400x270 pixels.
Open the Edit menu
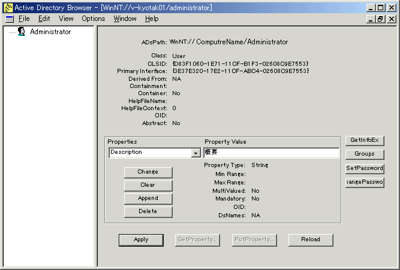pyautogui.click(x=44, y=19)
